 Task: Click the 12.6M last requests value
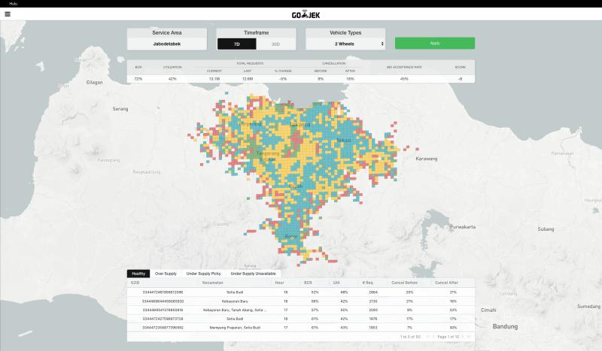tap(248, 79)
